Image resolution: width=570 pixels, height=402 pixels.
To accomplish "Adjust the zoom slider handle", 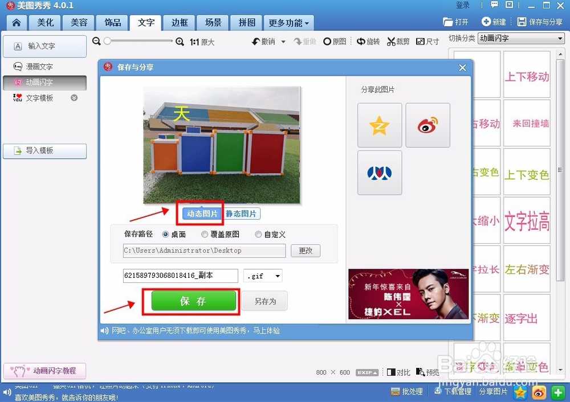I will coord(107,41).
